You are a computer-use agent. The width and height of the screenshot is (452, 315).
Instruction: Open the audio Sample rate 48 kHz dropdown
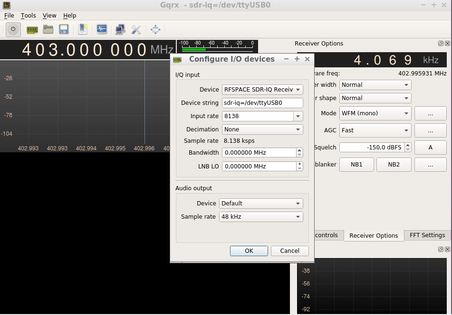pos(261,217)
